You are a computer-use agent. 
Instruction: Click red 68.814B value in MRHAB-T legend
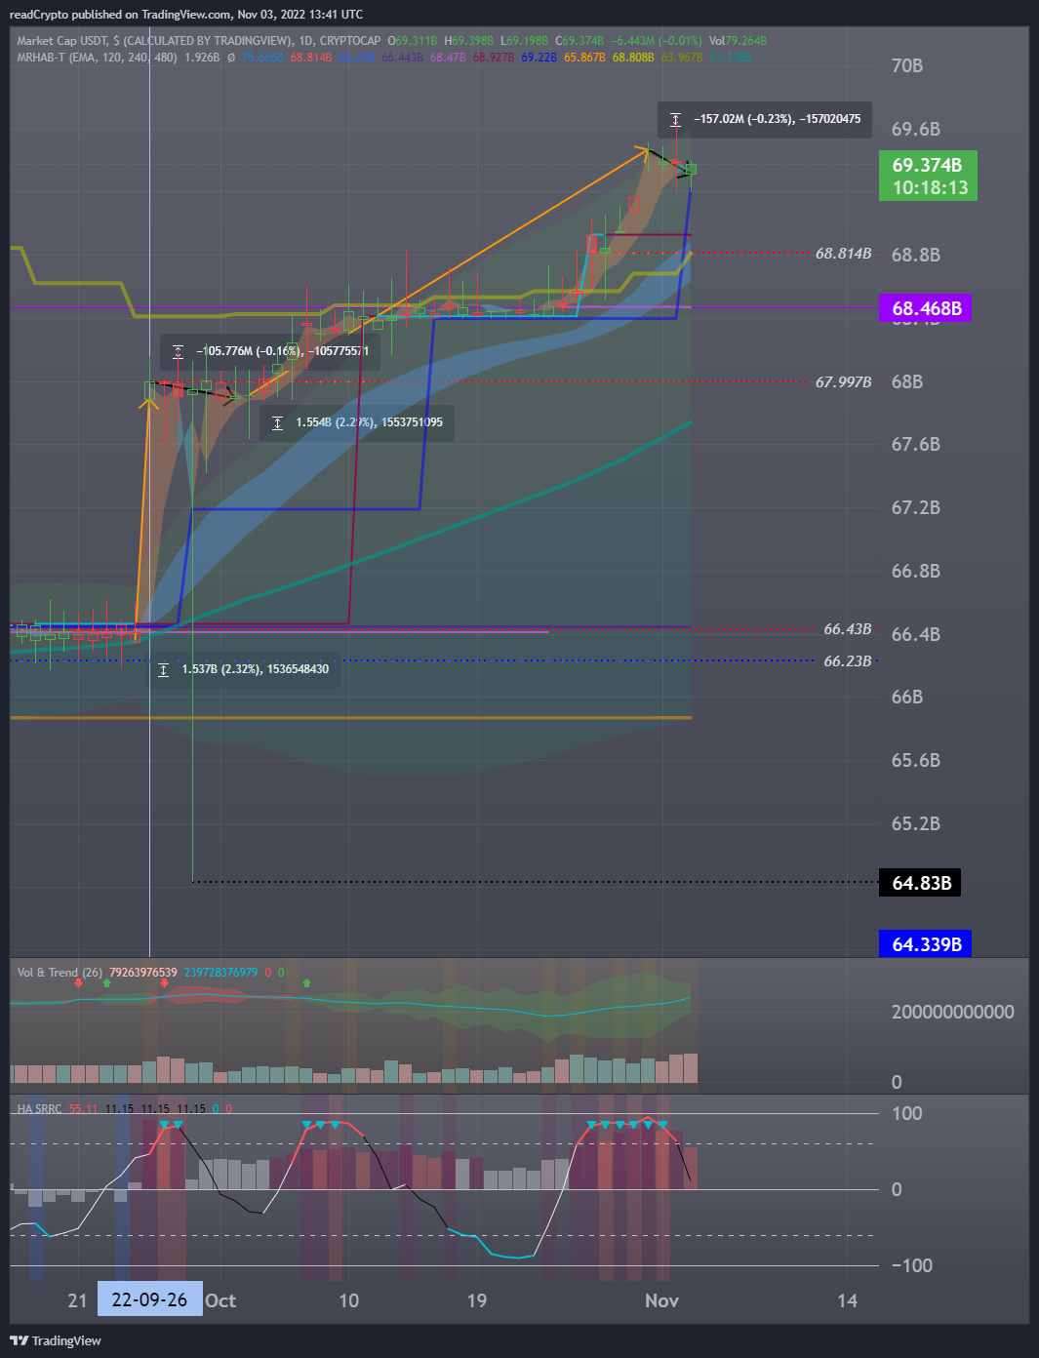310,58
